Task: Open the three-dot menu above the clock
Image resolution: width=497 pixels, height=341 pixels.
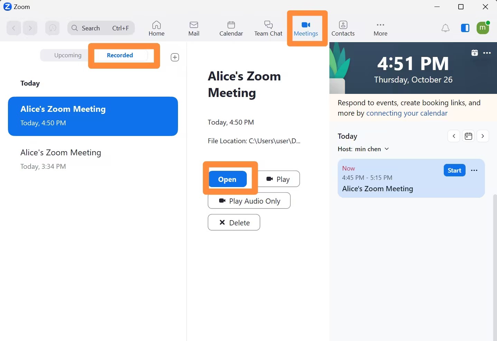Action: click(x=487, y=53)
